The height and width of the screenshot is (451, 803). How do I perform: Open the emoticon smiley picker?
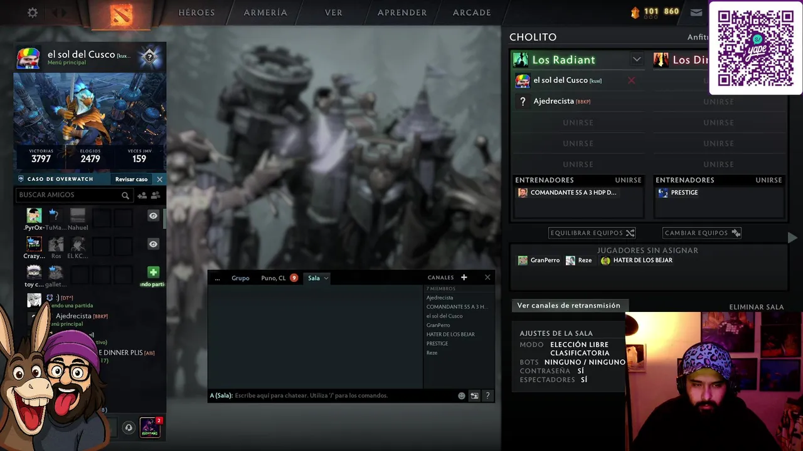pyautogui.click(x=462, y=396)
